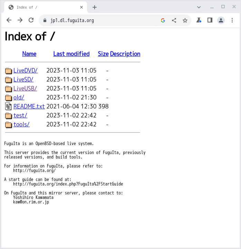Click the LiveUSB folder icon
The width and height of the screenshot is (241, 249).
point(9,89)
